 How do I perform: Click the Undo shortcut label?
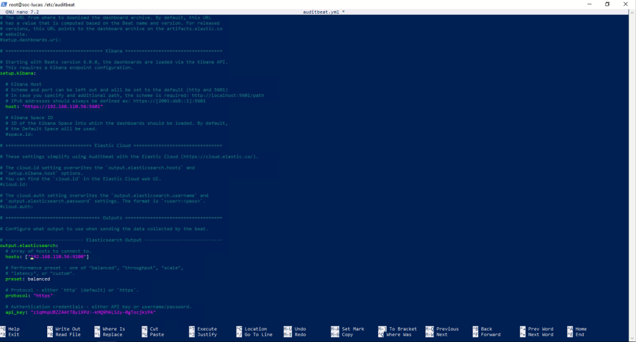[300, 329]
